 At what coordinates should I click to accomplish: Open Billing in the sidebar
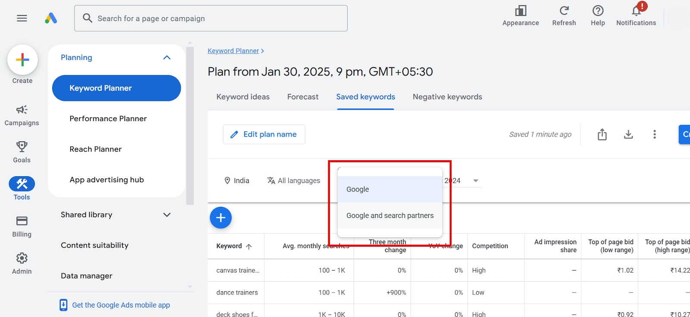22,221
